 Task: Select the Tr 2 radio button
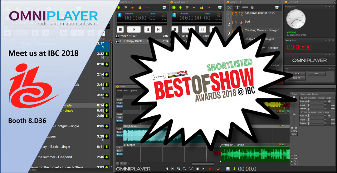(292, 164)
